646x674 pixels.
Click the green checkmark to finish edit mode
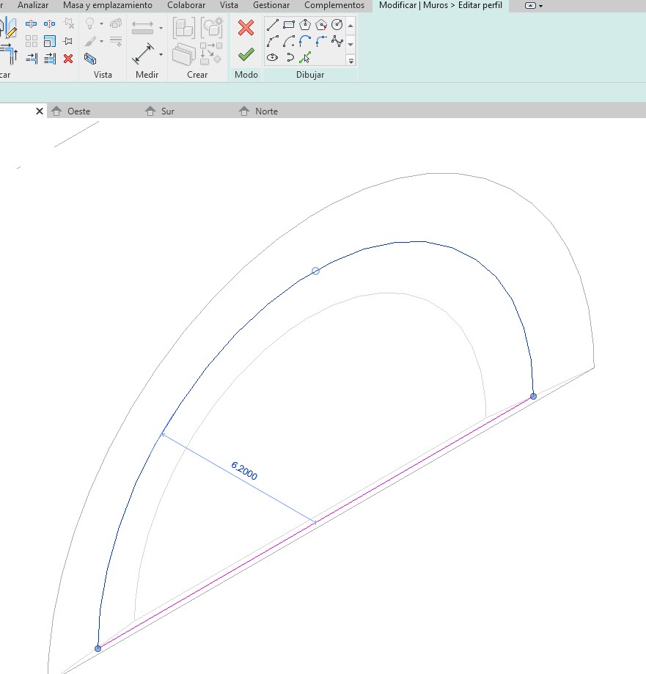coord(246,54)
